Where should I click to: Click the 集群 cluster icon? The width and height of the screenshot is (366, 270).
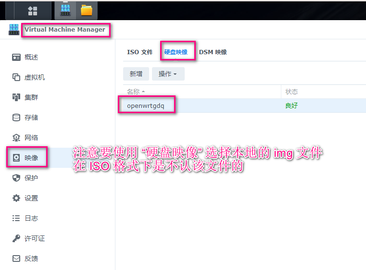point(16,97)
